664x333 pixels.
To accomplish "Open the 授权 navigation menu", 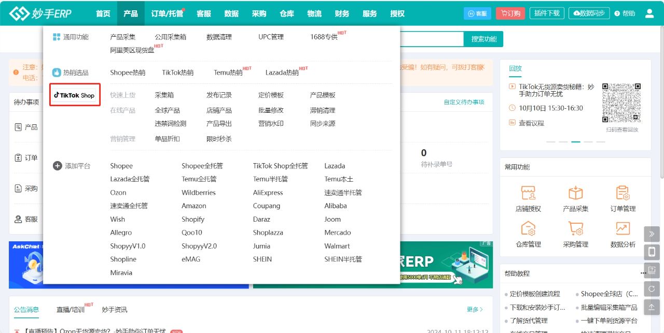I will point(397,13).
